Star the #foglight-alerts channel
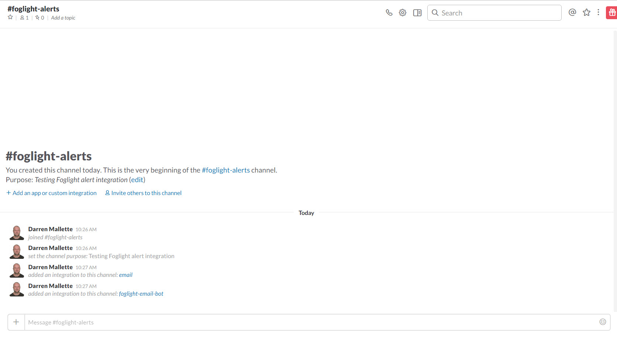 tap(10, 17)
